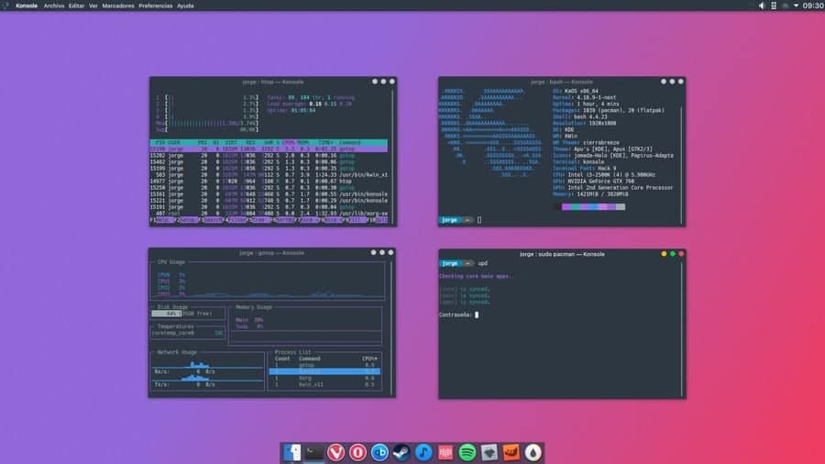
Task: Click the blue 'b' app dock icon
Action: [379, 452]
